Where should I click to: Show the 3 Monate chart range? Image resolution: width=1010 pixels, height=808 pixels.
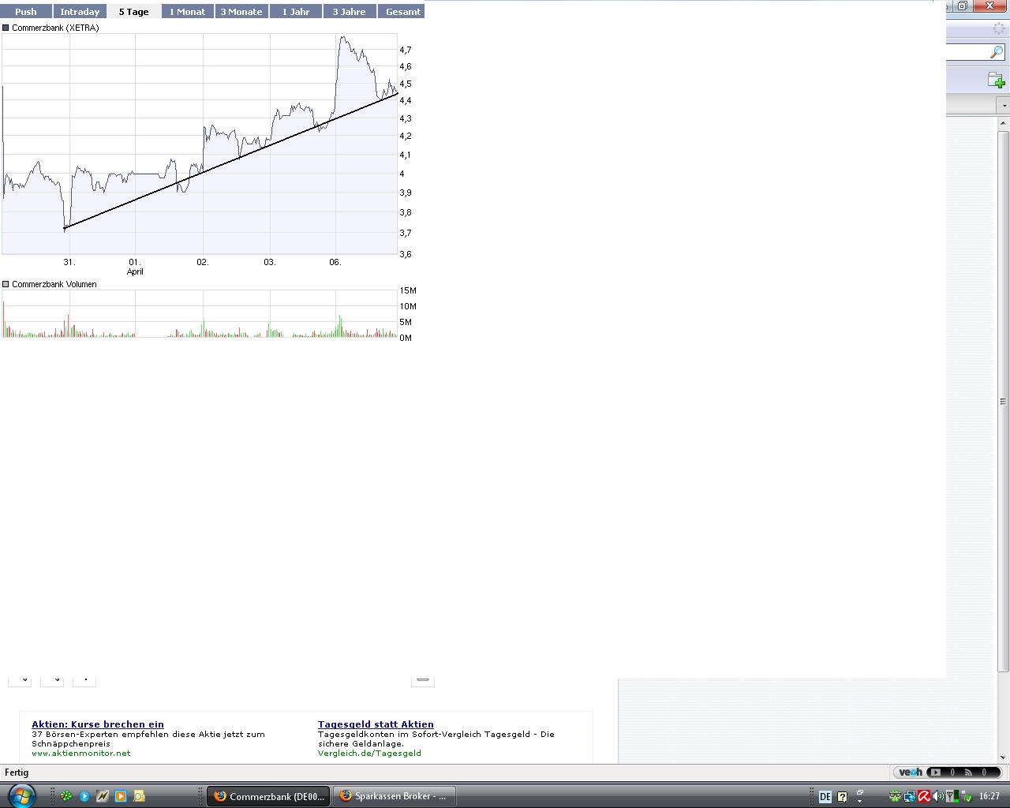[x=241, y=12]
